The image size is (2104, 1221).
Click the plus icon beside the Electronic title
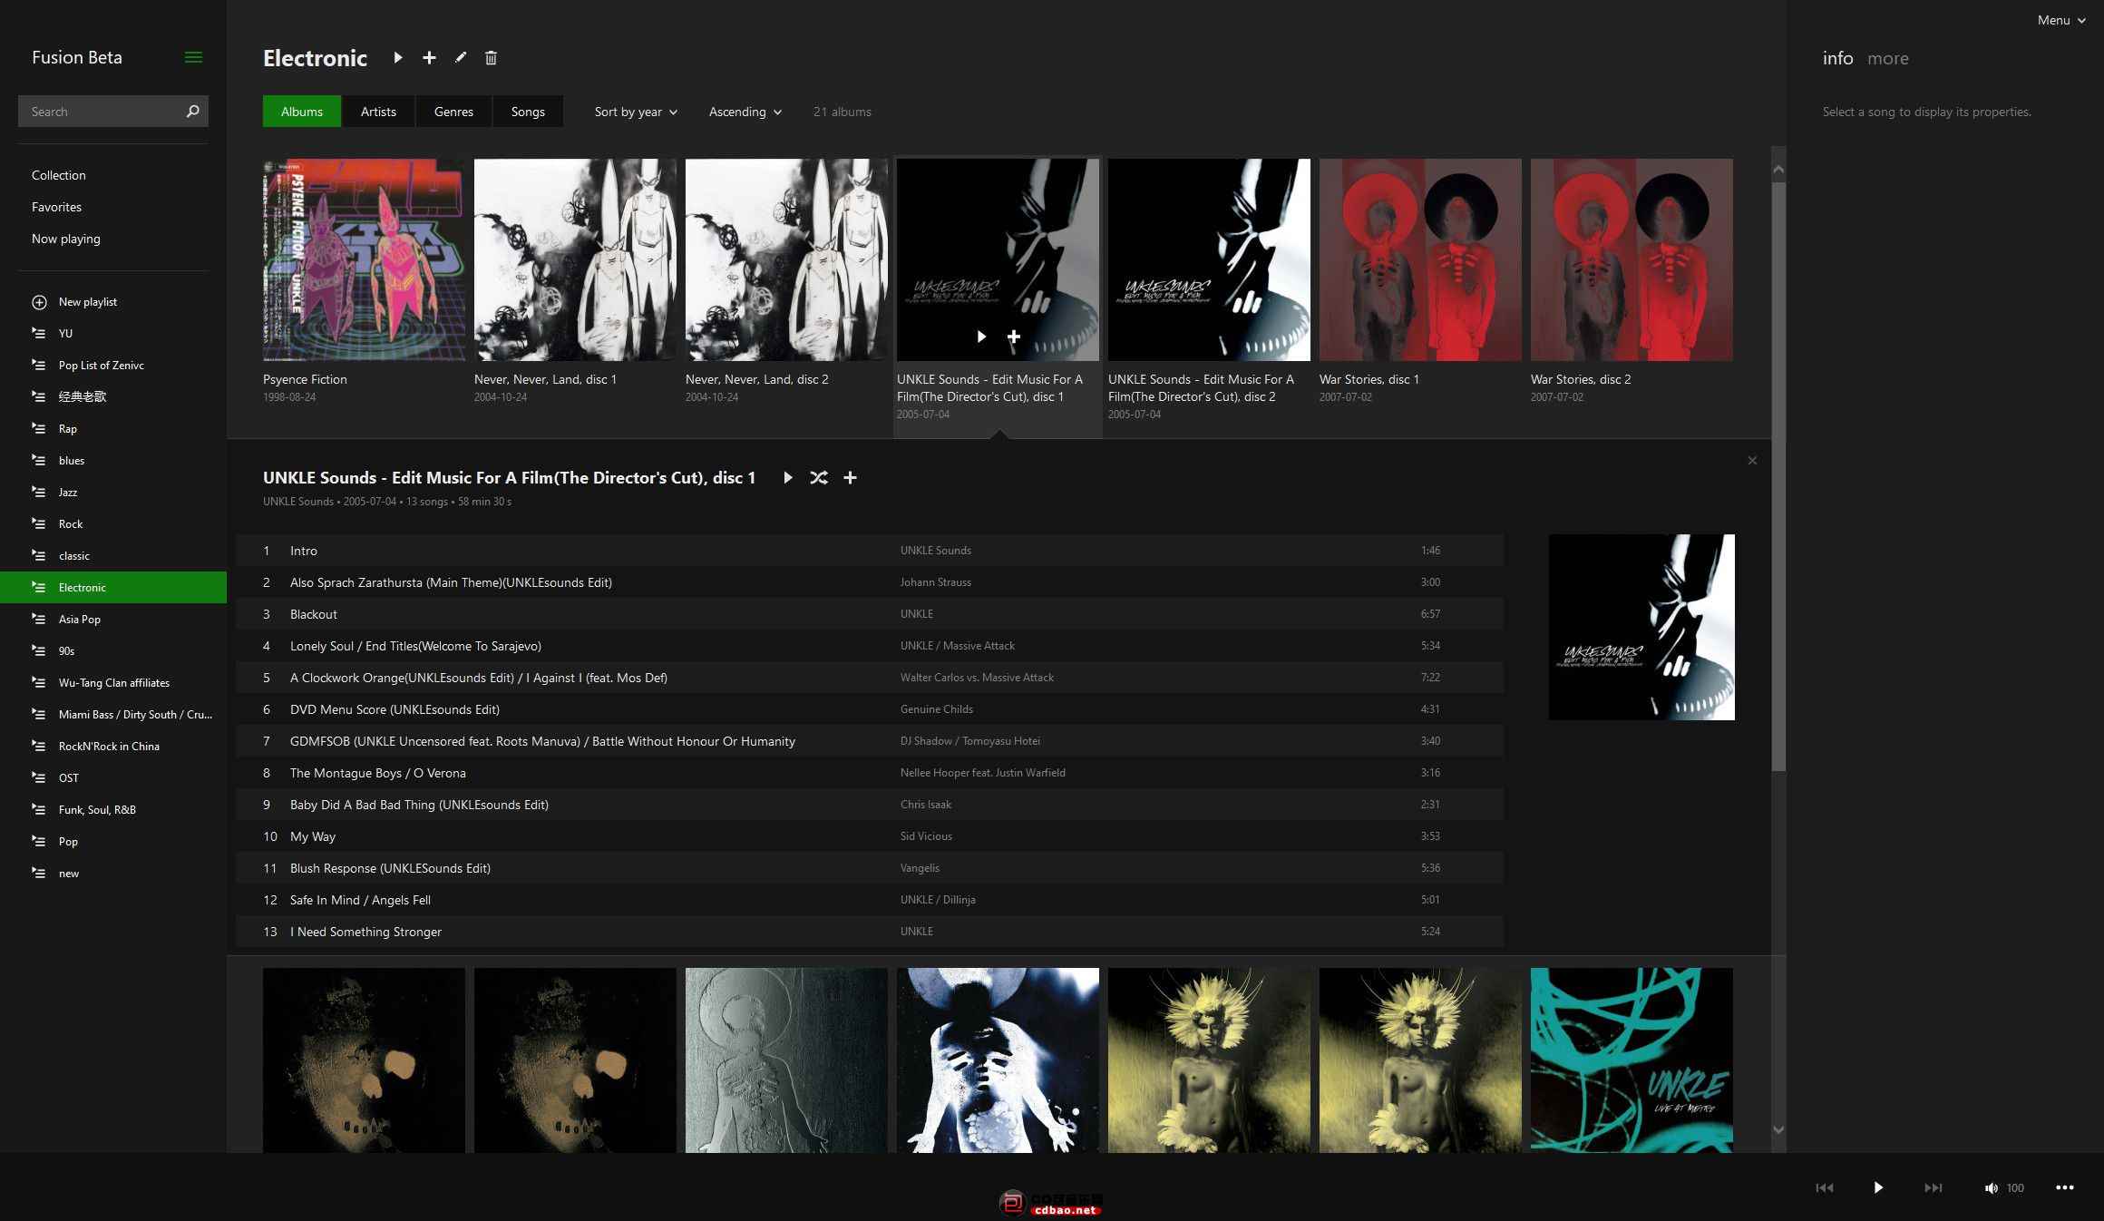click(x=429, y=57)
